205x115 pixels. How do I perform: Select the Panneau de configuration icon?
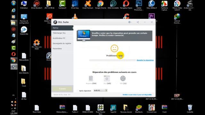click(x=24, y=19)
